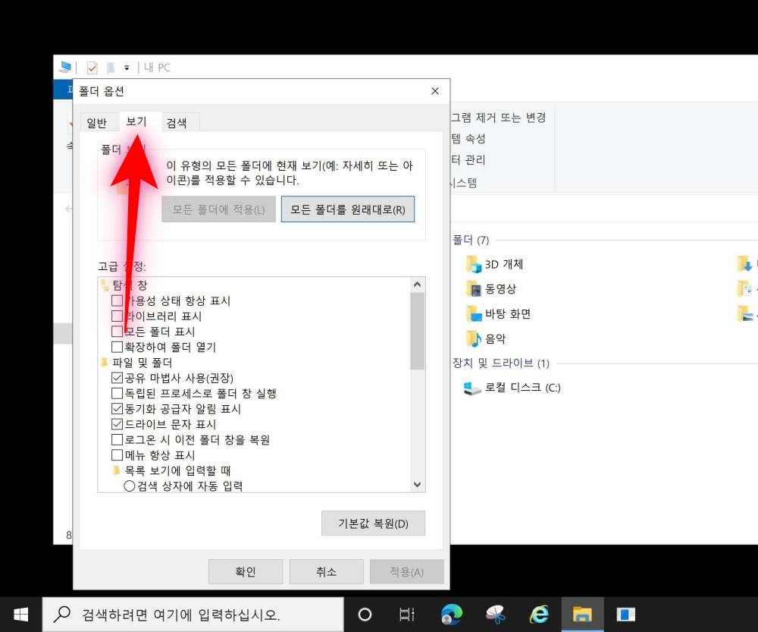Launch Internet Explorer from the taskbar
This screenshot has height=632, width=758.
(x=539, y=614)
